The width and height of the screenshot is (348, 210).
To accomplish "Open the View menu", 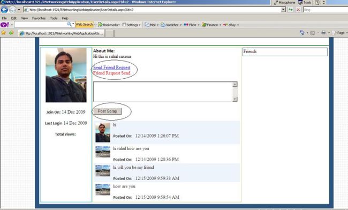I will [25, 18].
